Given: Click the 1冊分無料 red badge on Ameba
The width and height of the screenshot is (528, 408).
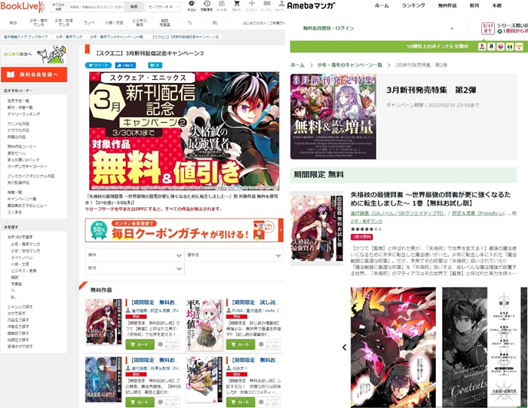Looking at the screenshot, I should tap(362, 238).
